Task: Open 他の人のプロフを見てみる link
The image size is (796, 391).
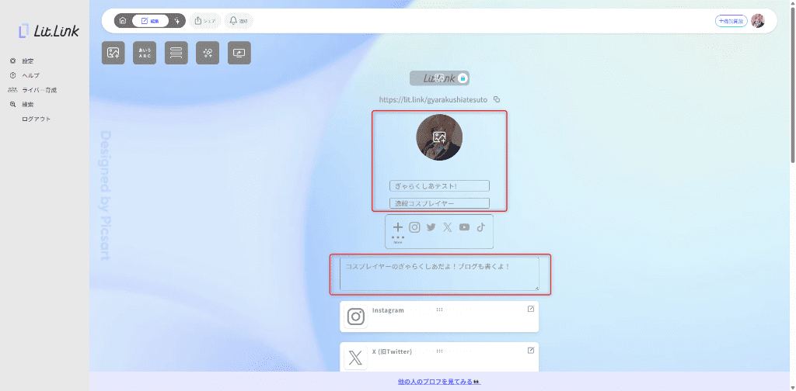Action: (x=440, y=382)
